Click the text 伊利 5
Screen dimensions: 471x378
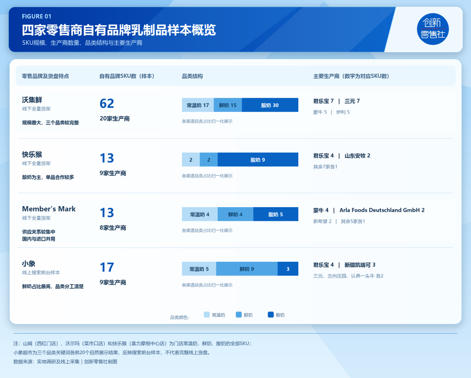tap(343, 112)
